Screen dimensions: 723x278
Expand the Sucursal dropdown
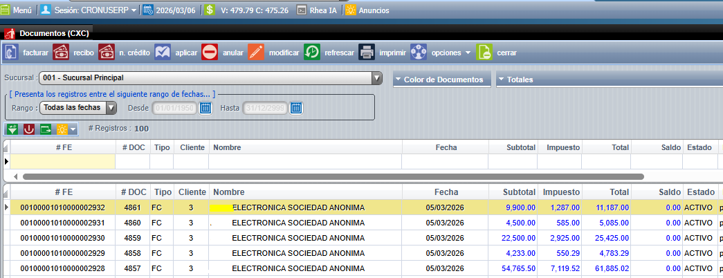click(x=377, y=78)
